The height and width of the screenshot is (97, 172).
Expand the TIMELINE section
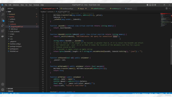point(22,91)
